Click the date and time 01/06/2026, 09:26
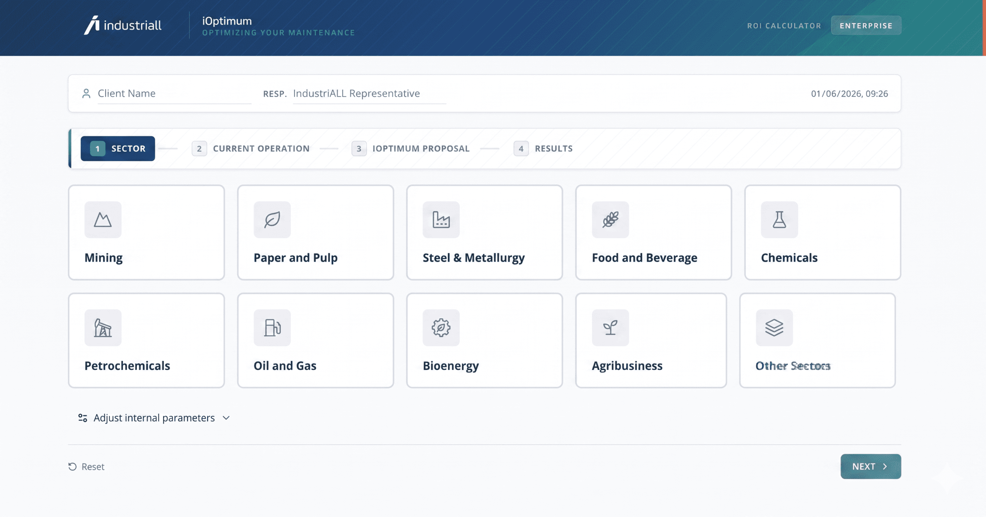The height and width of the screenshot is (517, 986). 849,94
